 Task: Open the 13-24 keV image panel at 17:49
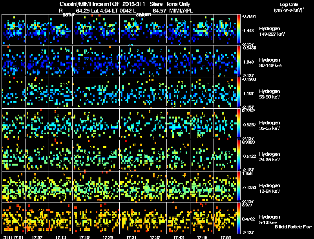click(202, 187)
